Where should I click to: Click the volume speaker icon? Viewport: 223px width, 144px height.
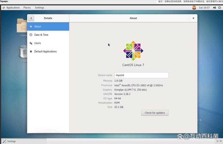214,8
